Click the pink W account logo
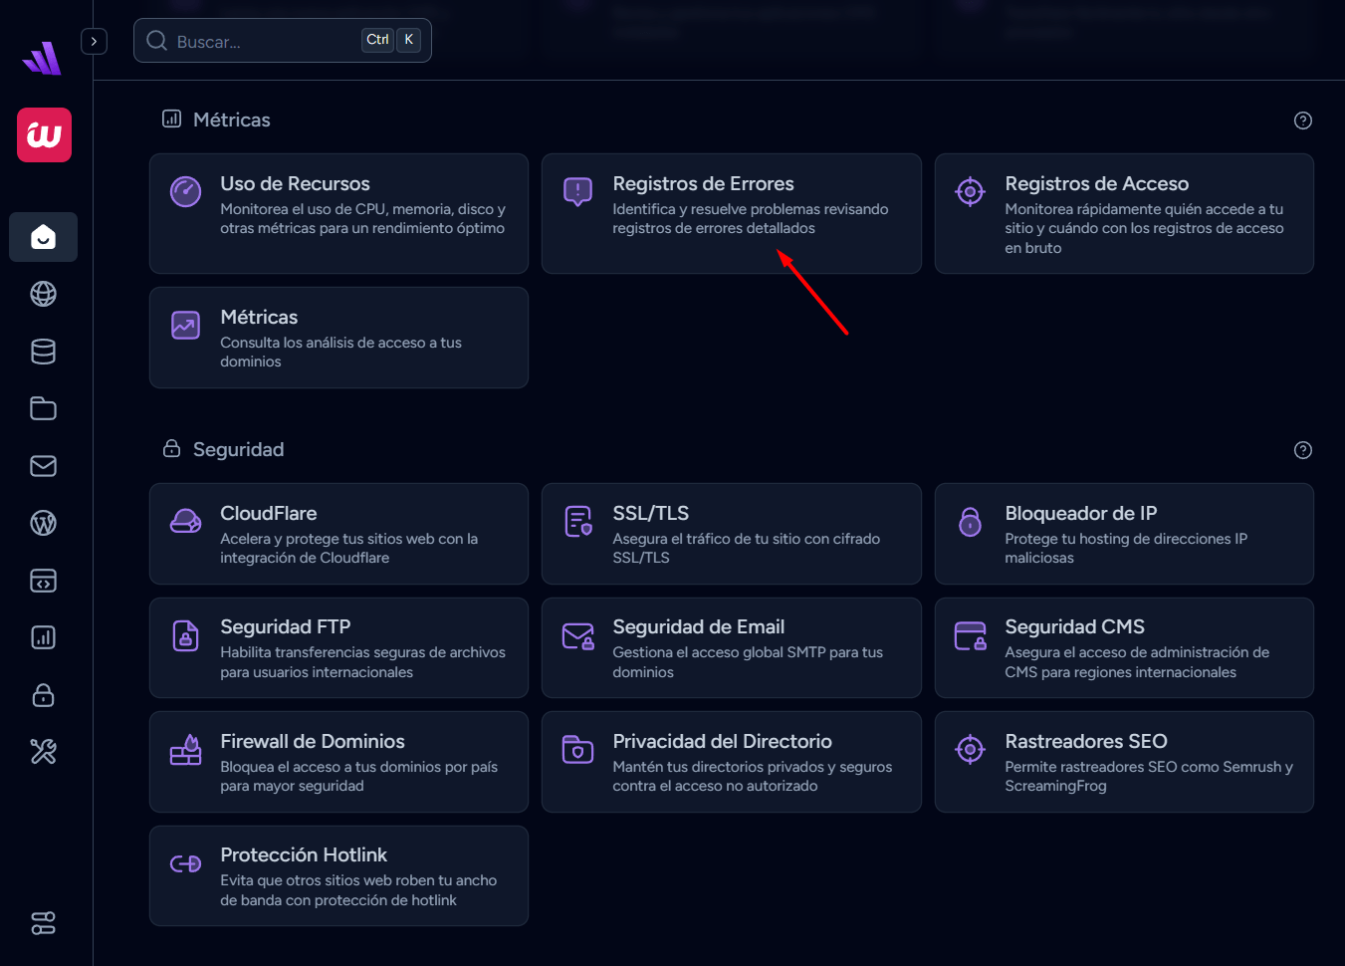The width and height of the screenshot is (1345, 966). [44, 134]
